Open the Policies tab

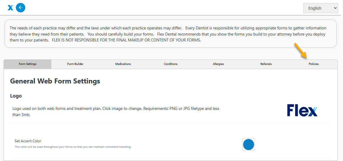(314, 64)
